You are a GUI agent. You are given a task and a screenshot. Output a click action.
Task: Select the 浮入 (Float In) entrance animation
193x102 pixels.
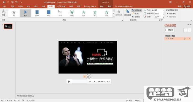point(107,13)
